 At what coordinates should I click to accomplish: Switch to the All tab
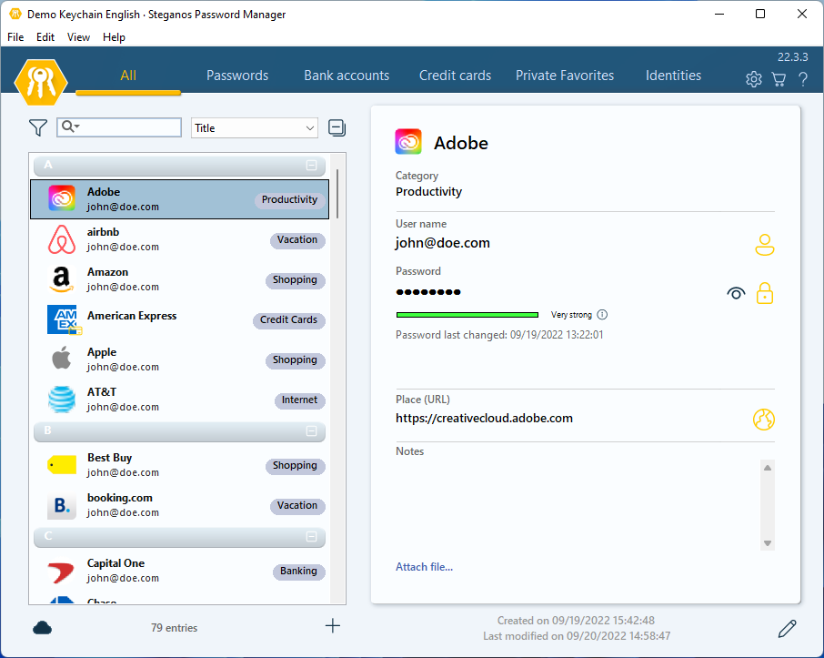click(x=128, y=76)
